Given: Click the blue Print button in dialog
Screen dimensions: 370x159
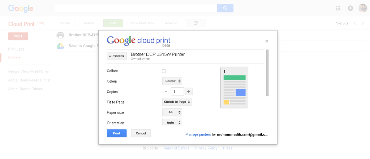Looking at the screenshot, I should click(117, 133).
